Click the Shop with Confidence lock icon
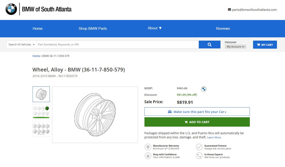Viewport: 285px width, 167px height. pyautogui.click(x=148, y=156)
